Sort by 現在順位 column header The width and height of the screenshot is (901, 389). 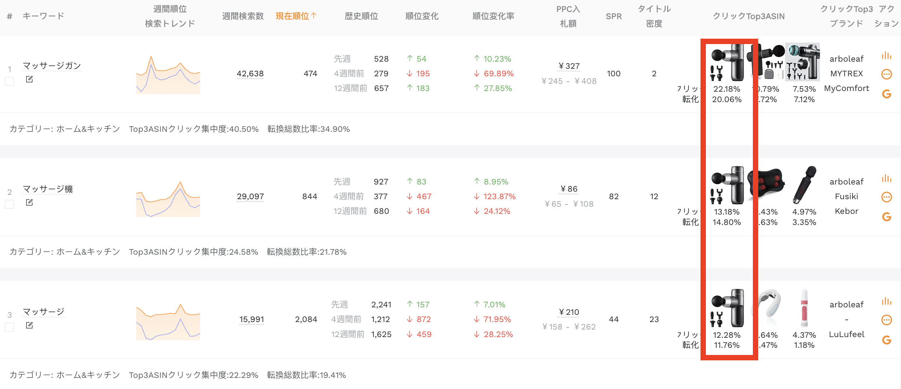(296, 16)
